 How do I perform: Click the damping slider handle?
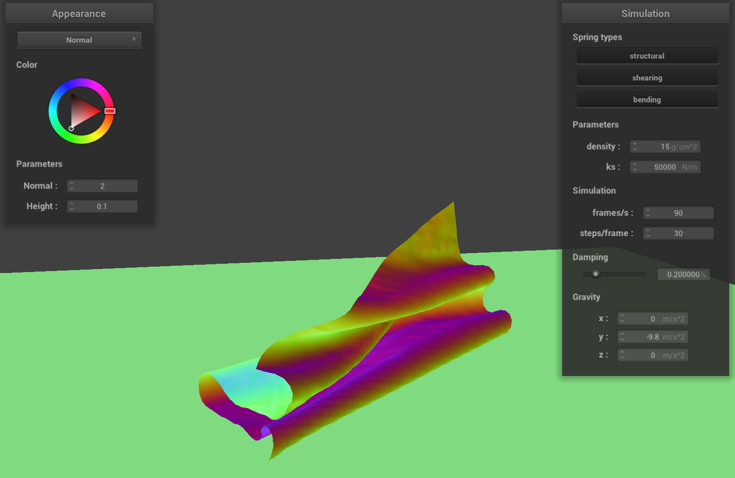tap(596, 274)
